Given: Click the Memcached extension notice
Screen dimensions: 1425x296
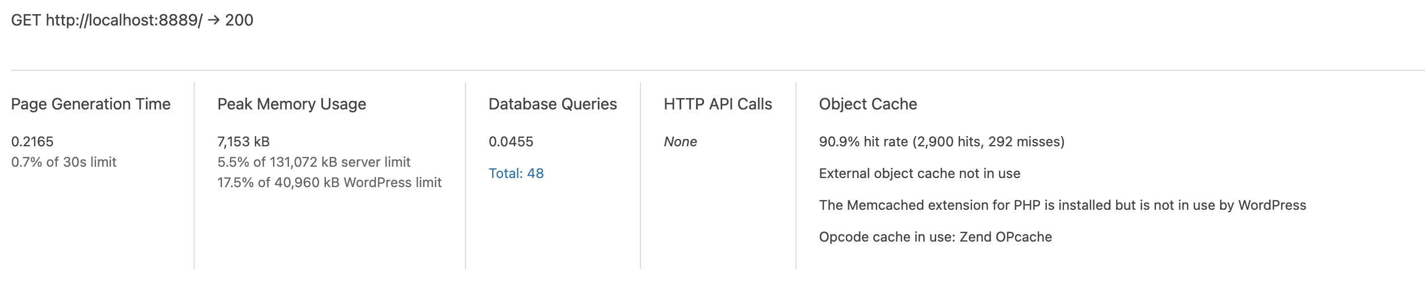Looking at the screenshot, I should click(x=1063, y=205).
